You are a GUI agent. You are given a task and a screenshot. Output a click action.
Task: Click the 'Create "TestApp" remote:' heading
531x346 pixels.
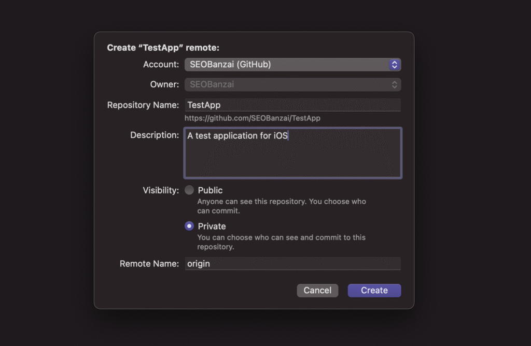(x=163, y=48)
